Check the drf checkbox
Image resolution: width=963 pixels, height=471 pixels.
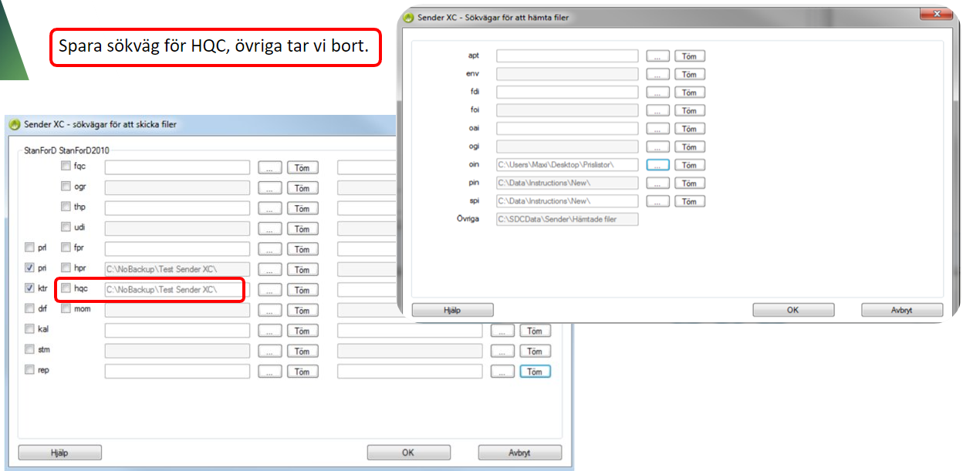point(29,309)
